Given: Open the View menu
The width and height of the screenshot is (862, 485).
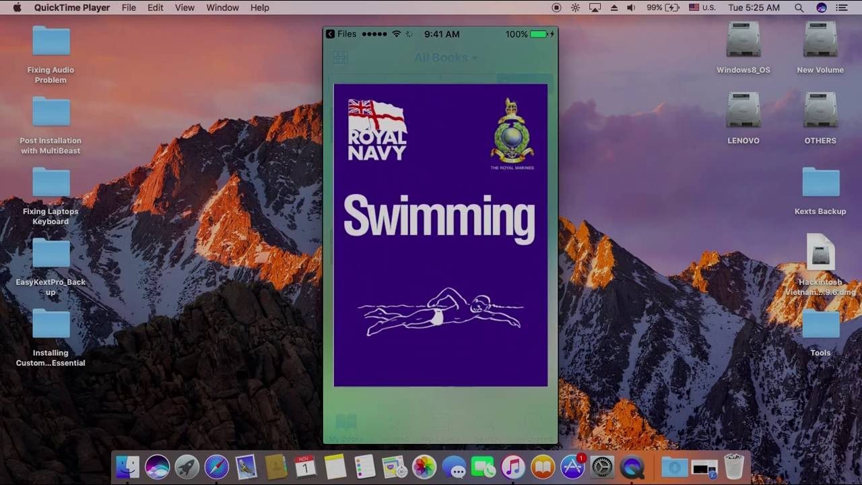Looking at the screenshot, I should [185, 7].
